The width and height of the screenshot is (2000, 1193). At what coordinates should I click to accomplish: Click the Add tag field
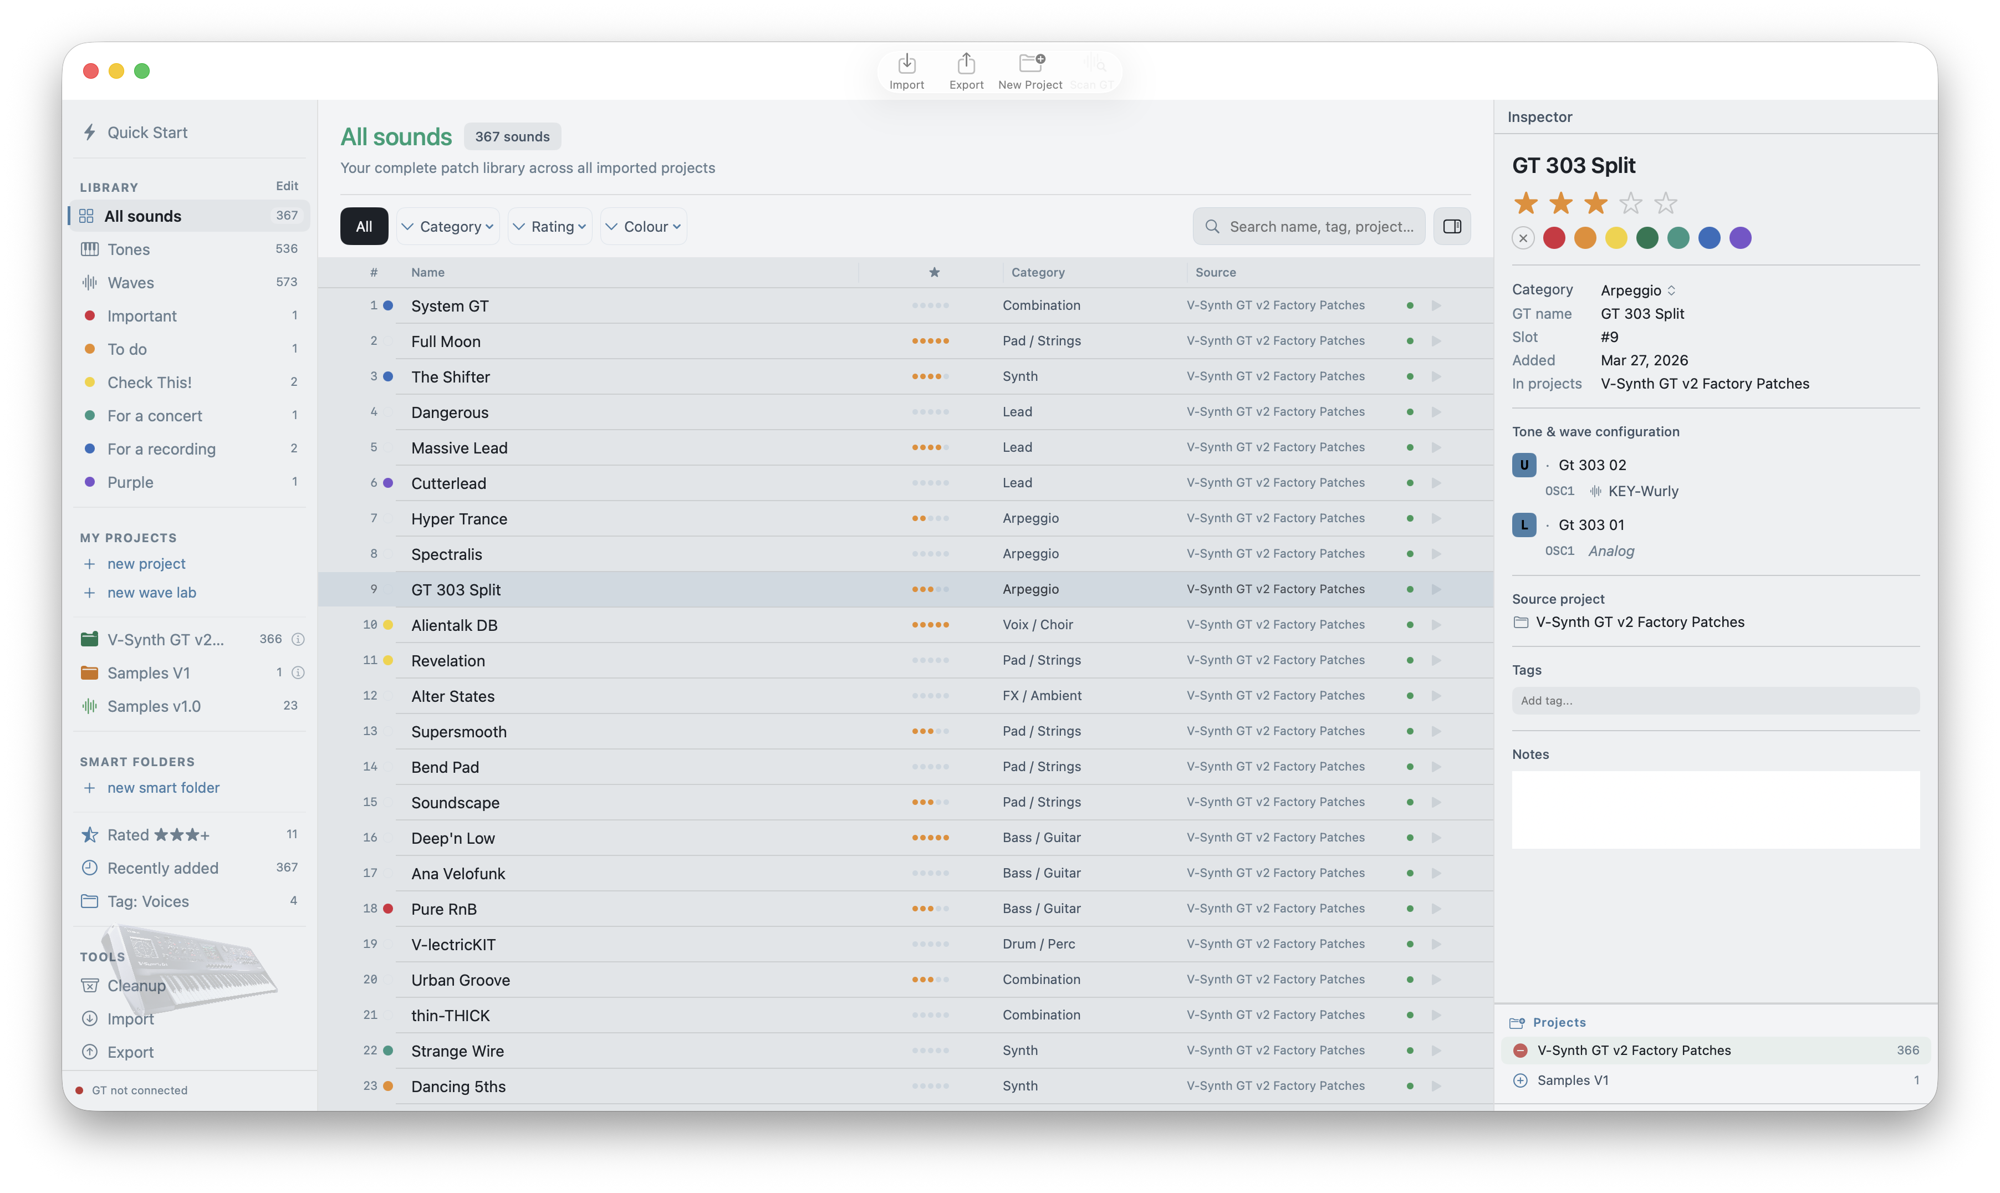click(1716, 701)
